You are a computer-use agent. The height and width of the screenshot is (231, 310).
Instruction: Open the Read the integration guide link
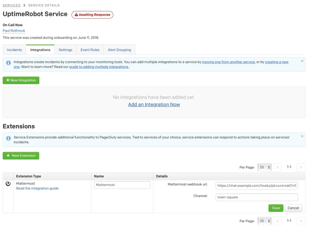37,189
